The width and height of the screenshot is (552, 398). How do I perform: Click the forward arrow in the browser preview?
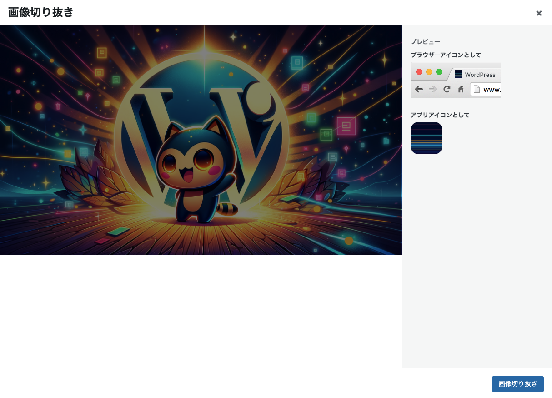[x=432, y=89]
